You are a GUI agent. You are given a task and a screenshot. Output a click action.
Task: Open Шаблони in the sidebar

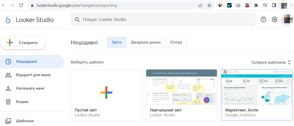(32, 121)
